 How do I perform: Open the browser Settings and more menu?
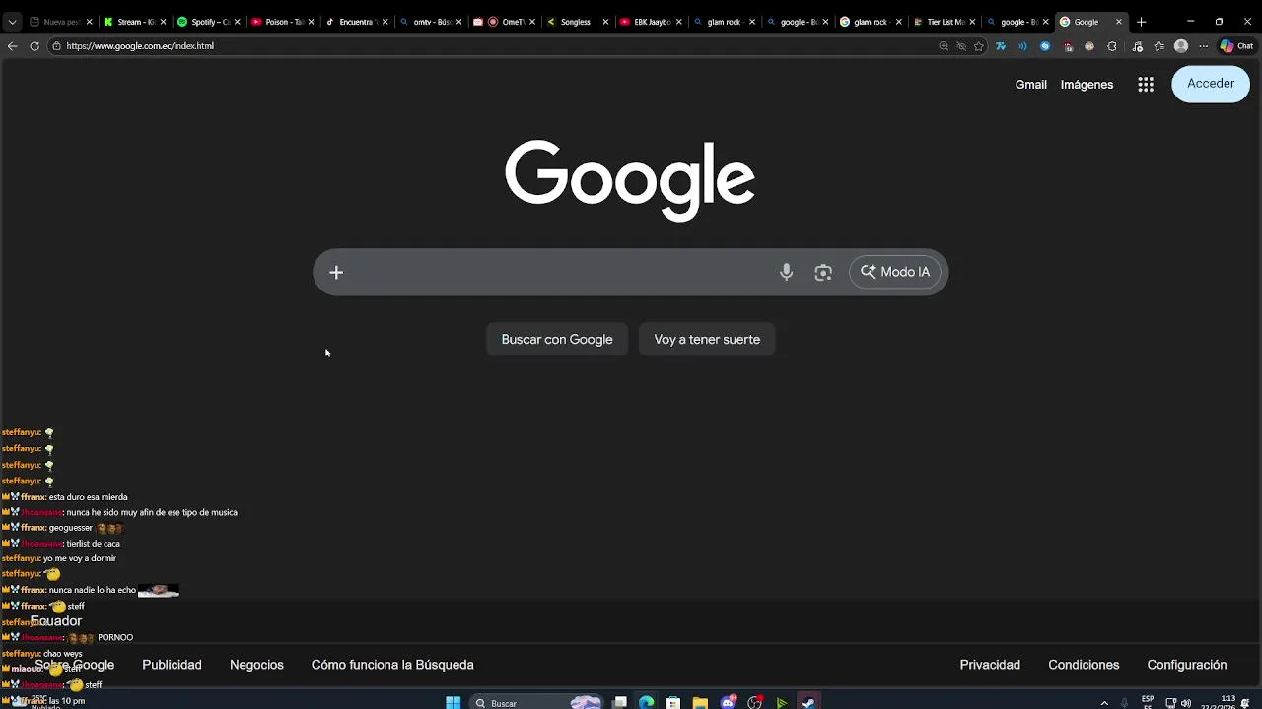1203,46
